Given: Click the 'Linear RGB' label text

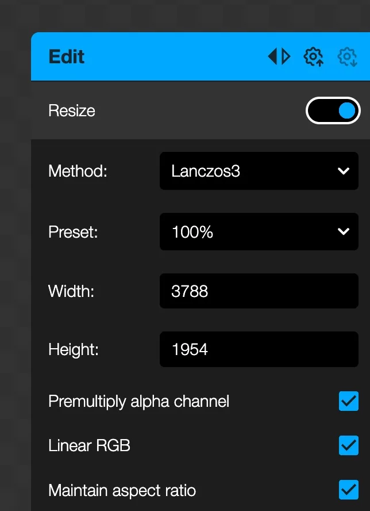Looking at the screenshot, I should pos(89,445).
